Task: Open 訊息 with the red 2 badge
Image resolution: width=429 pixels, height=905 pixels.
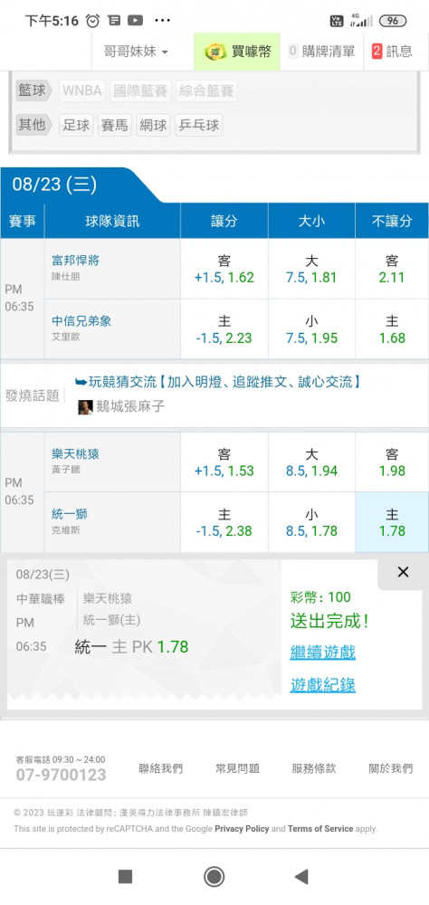Action: click(393, 52)
